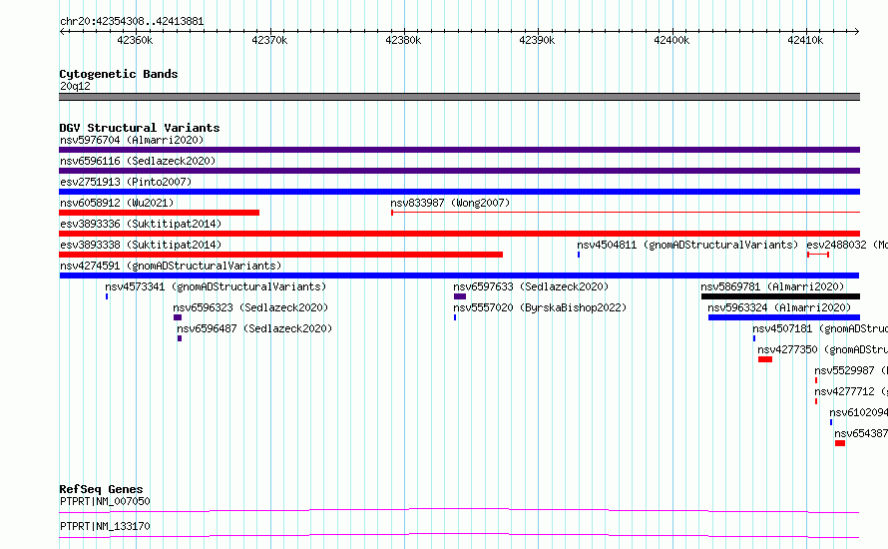This screenshot has height=549, width=888.
Task: Select the esv2751913 blue variant bar
Action: point(459,192)
